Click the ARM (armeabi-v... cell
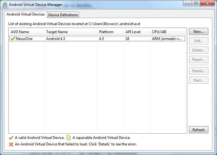 (167, 39)
